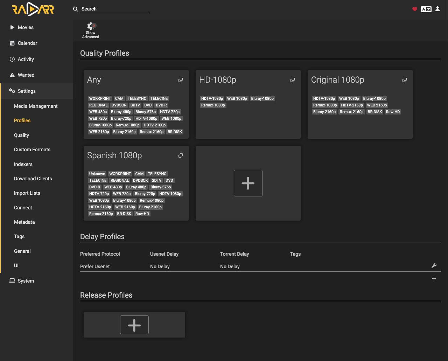Open Media Management settings
Image resolution: width=448 pixels, height=361 pixels.
pos(36,106)
